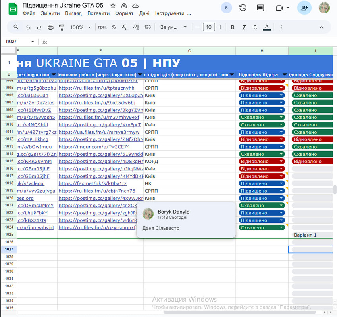The height and width of the screenshot is (317, 337).
Task: Open link https://ru.files.fm/u/tptaucnyhh
Action: coord(96,88)
